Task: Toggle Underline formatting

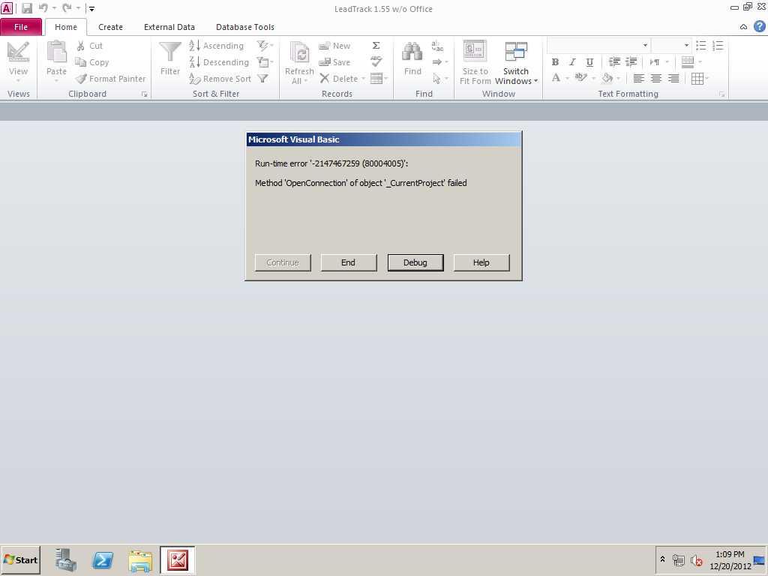Action: pyautogui.click(x=589, y=62)
